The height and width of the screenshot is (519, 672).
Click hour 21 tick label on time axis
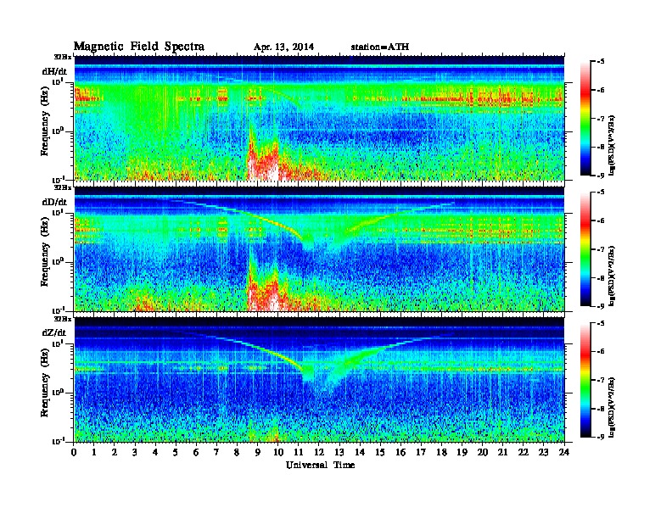tap(502, 453)
